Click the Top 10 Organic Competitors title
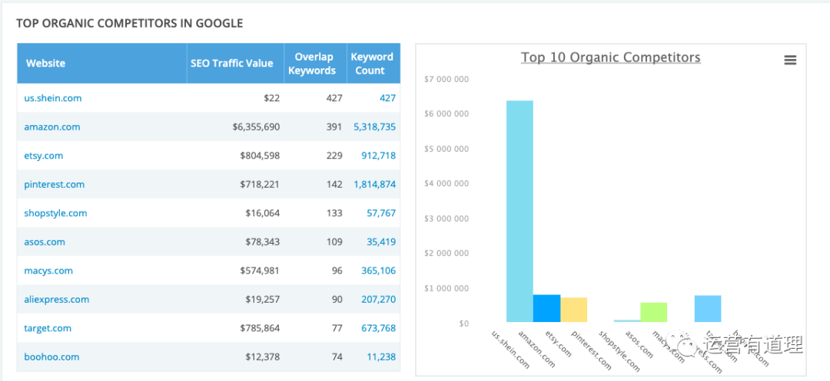 click(x=610, y=57)
